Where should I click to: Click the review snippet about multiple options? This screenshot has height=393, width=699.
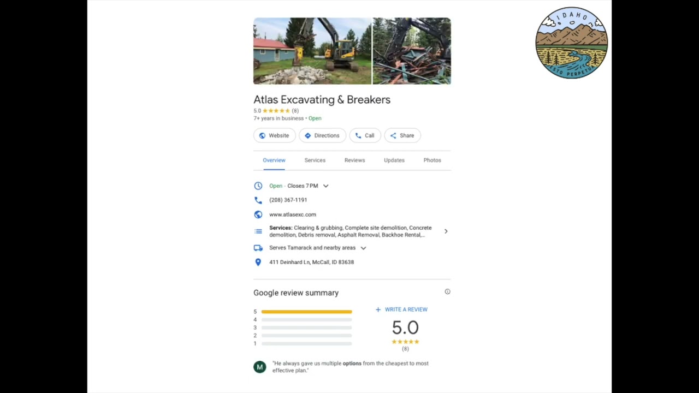pyautogui.click(x=351, y=367)
